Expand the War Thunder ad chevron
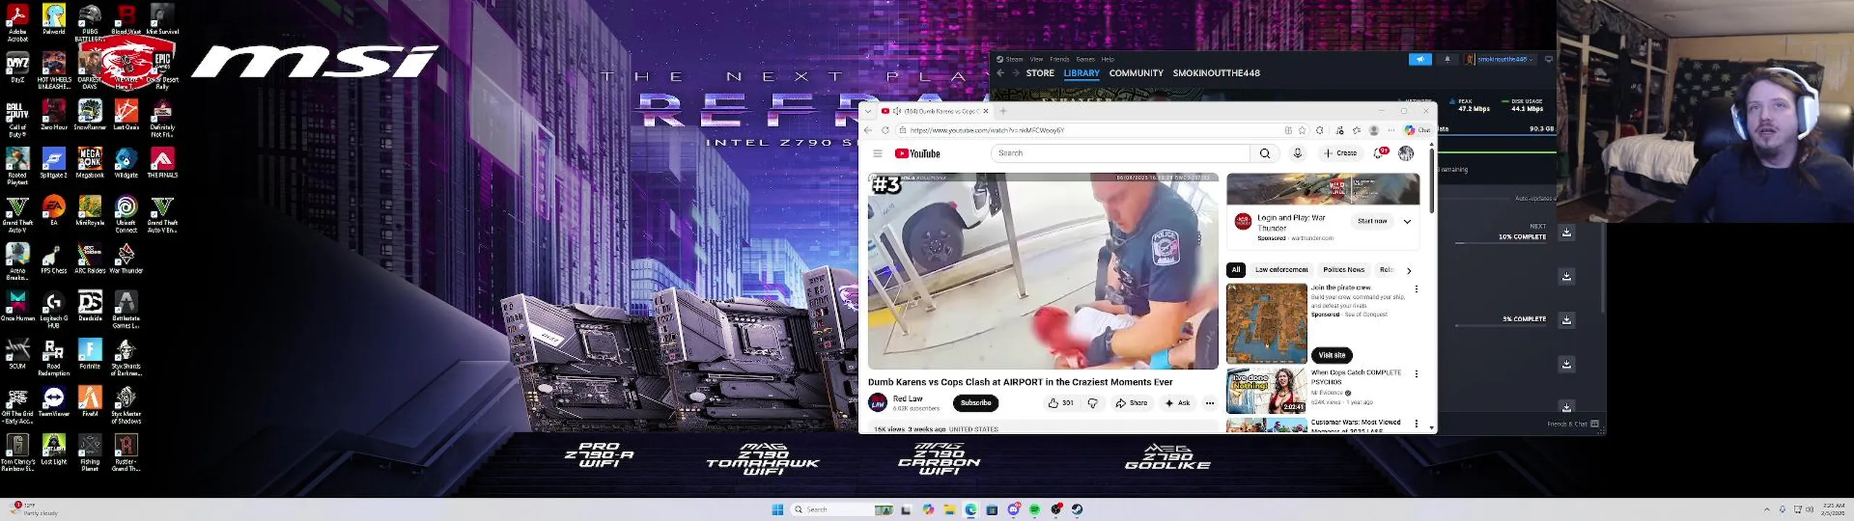 [1407, 221]
